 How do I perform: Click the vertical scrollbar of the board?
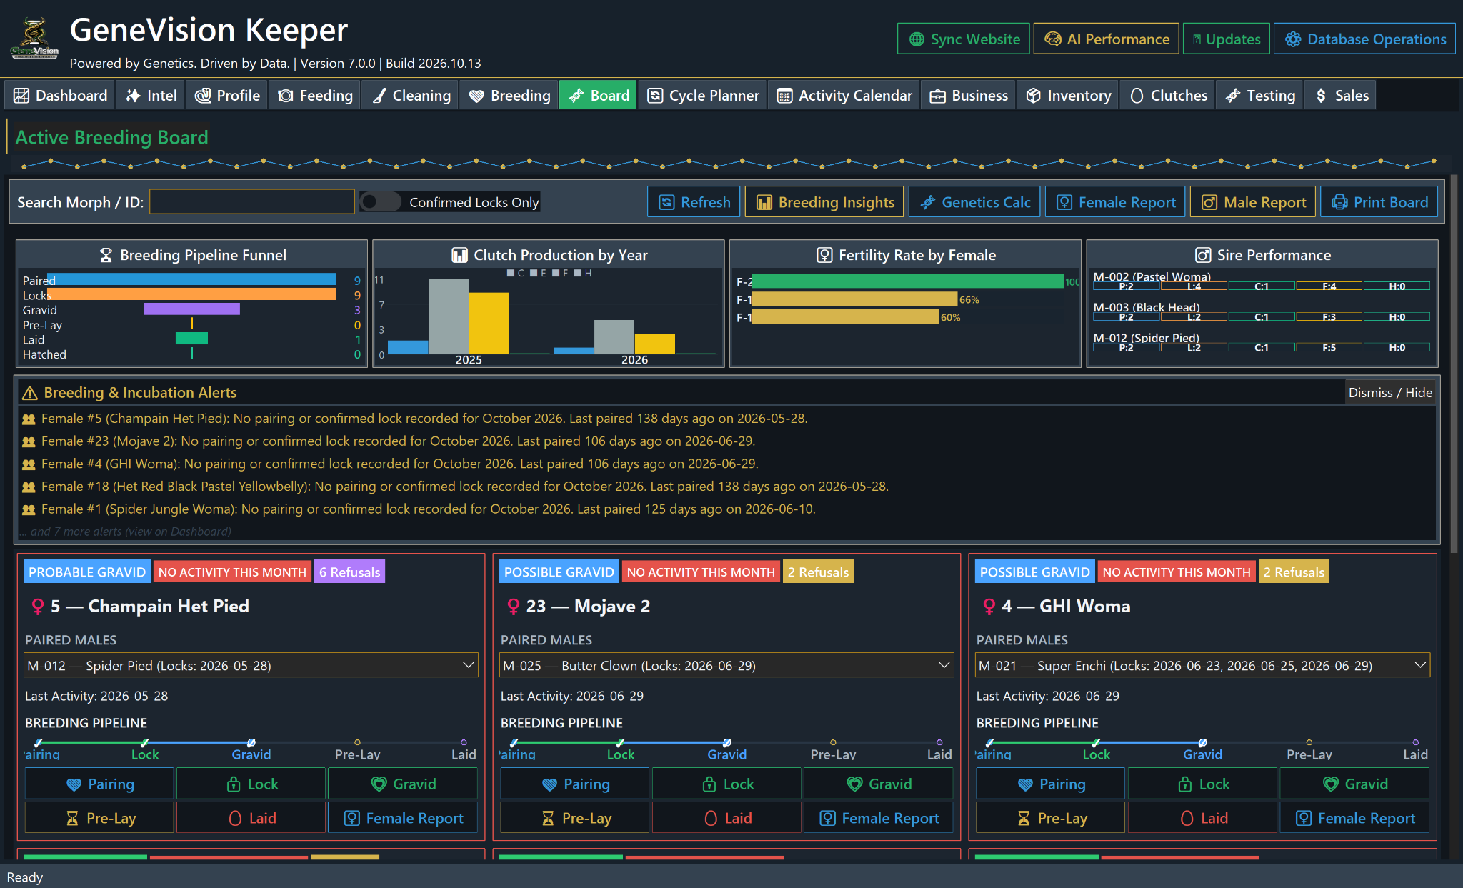coord(1454,364)
